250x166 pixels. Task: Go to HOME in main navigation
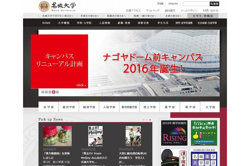point(46,23)
